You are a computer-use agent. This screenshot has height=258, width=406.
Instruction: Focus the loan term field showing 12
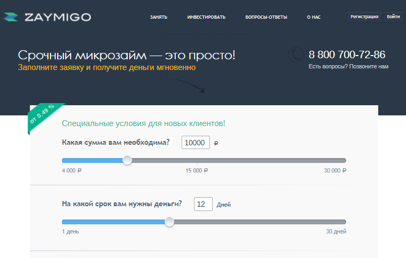(203, 204)
